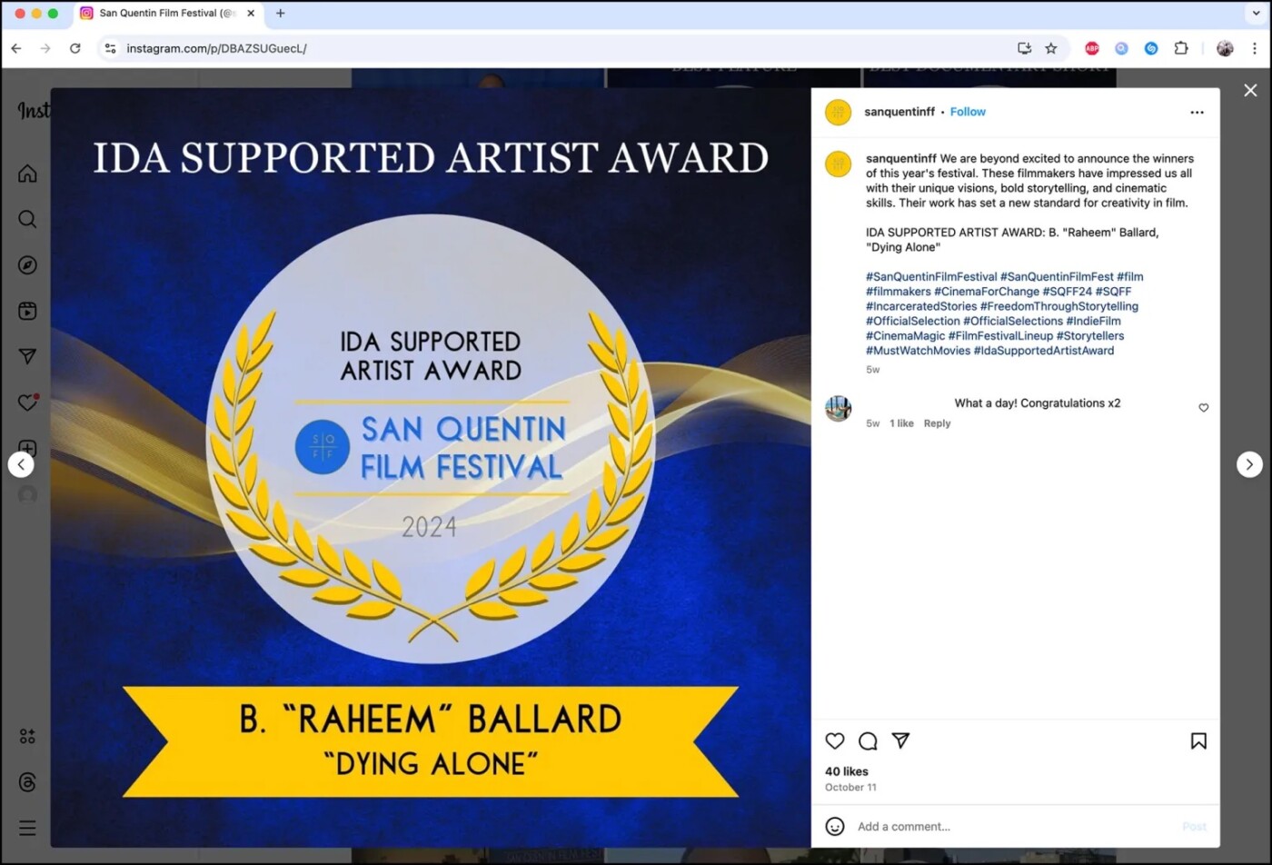Screen dimensions: 1272x865
Task: Open the #SanQuentinFilmFestival hashtag
Action: (931, 277)
